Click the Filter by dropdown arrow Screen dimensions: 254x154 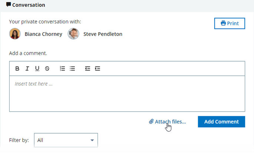point(92,140)
